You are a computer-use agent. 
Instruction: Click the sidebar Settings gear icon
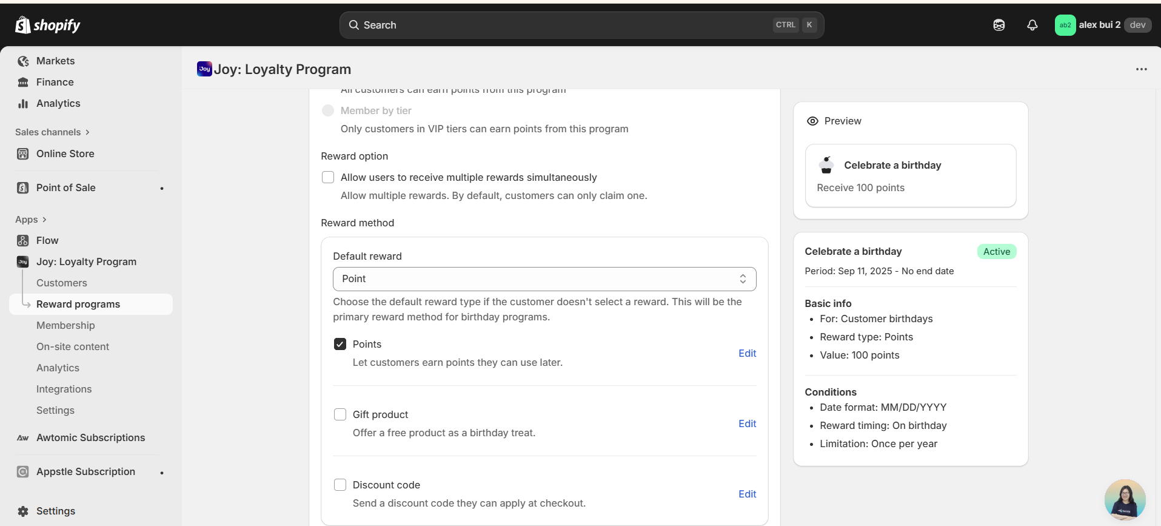pos(23,511)
